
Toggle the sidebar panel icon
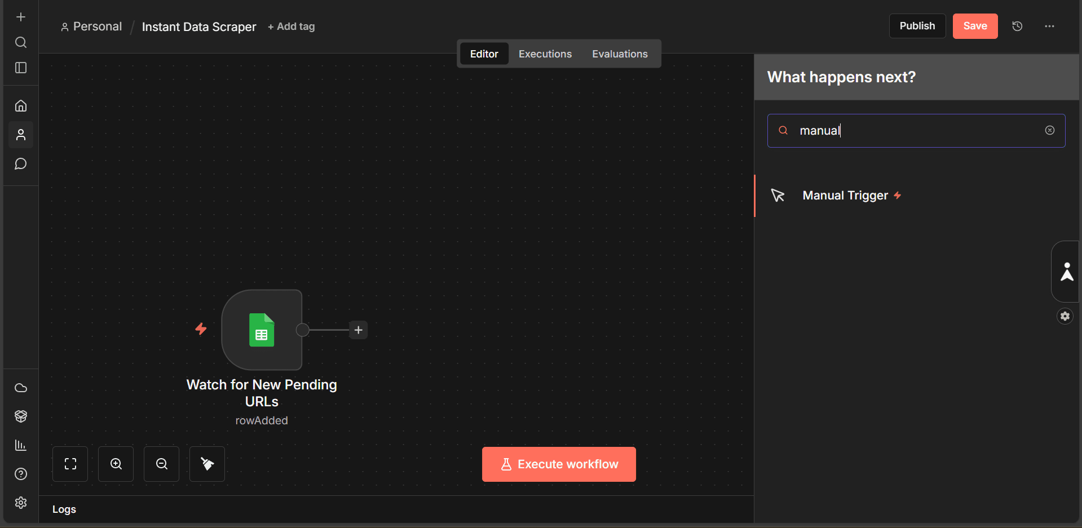tap(21, 68)
